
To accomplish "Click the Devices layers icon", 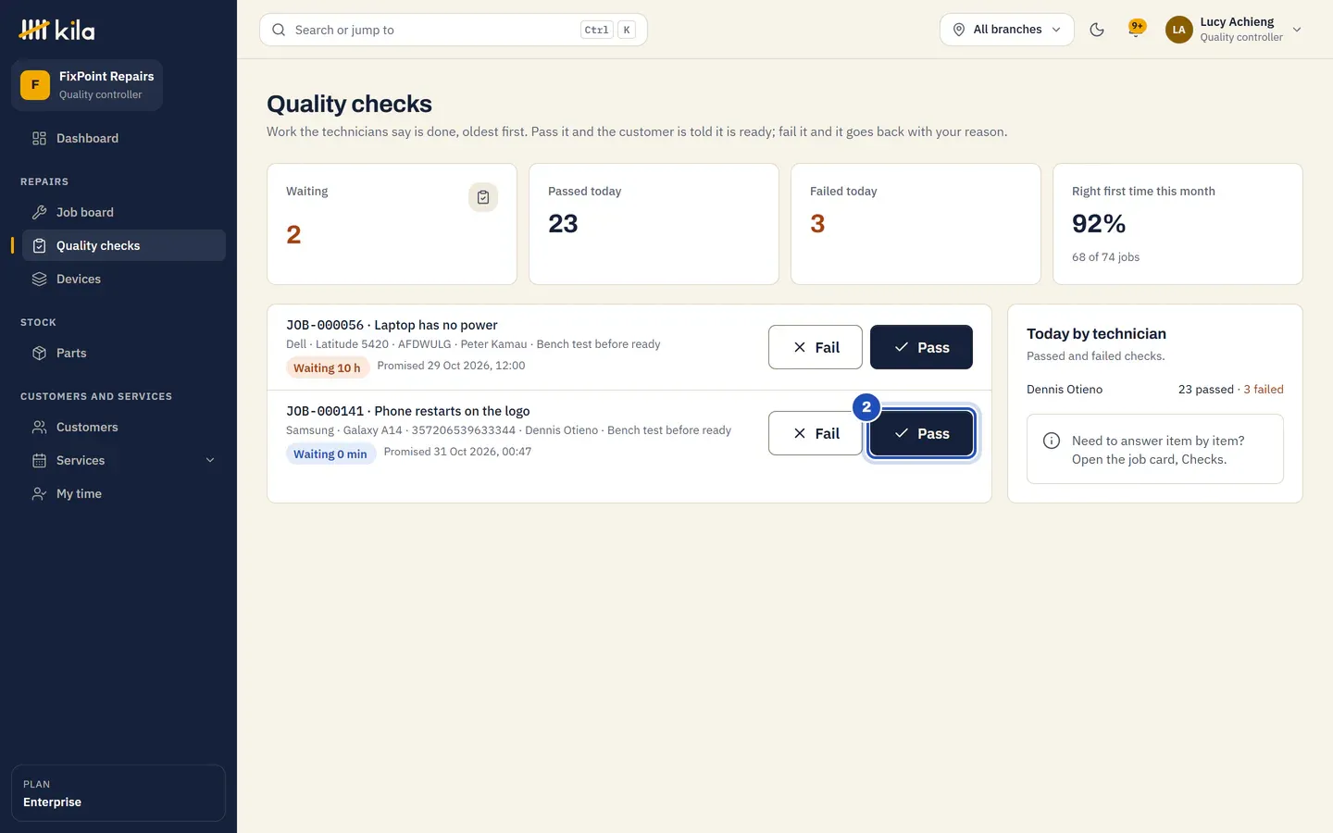I will (x=39, y=279).
